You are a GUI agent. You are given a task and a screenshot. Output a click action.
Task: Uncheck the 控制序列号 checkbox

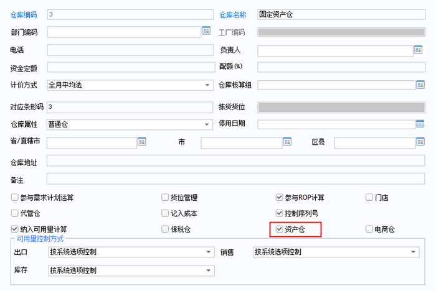point(279,213)
